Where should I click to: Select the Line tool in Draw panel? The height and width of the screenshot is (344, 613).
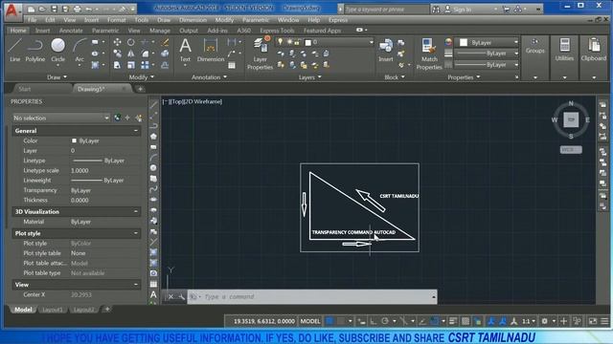coord(14,50)
